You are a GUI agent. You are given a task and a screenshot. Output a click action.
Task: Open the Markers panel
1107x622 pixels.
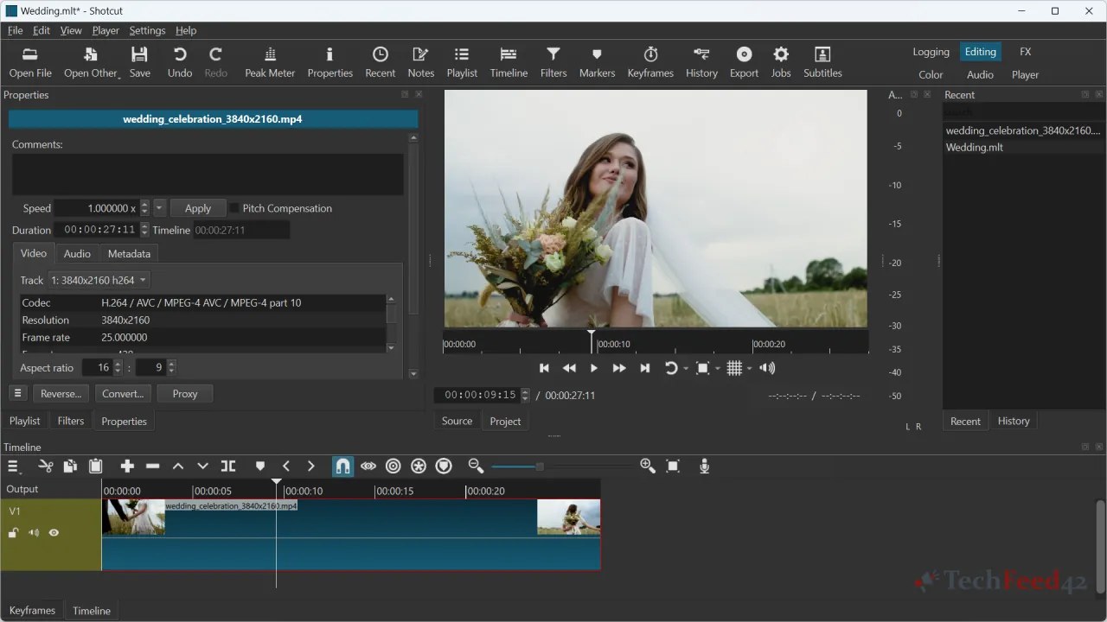(x=597, y=62)
